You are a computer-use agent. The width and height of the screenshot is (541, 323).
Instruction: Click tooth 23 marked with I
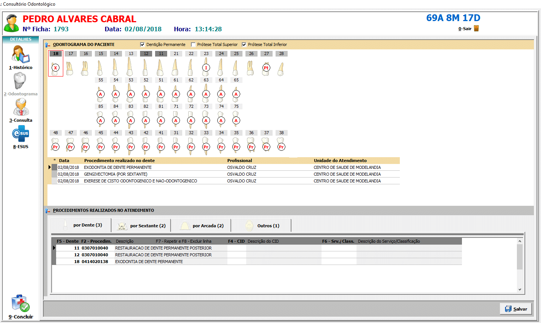206,68
